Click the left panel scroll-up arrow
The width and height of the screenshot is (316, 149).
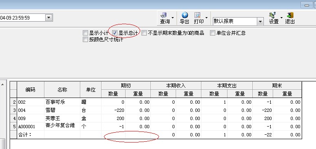tap(2, 85)
